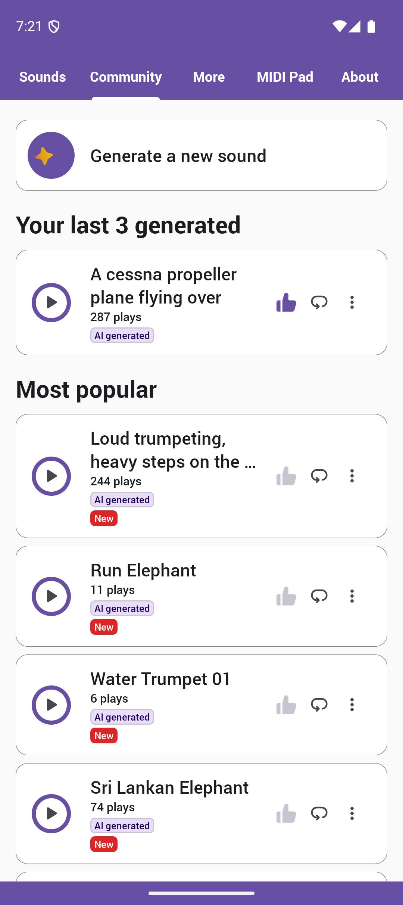Viewport: 403px width, 905px height.
Task: Unlike the cessna propeller plane sound
Action: tap(286, 302)
